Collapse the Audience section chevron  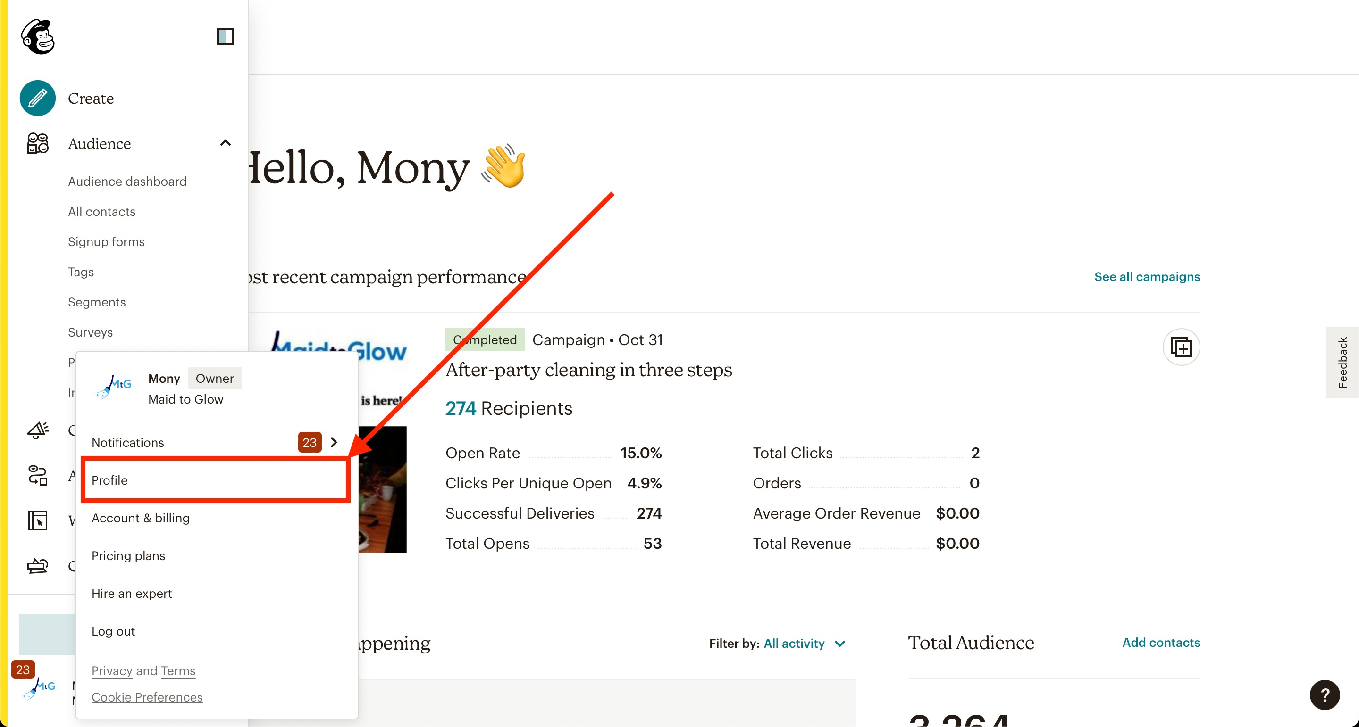pyautogui.click(x=225, y=143)
